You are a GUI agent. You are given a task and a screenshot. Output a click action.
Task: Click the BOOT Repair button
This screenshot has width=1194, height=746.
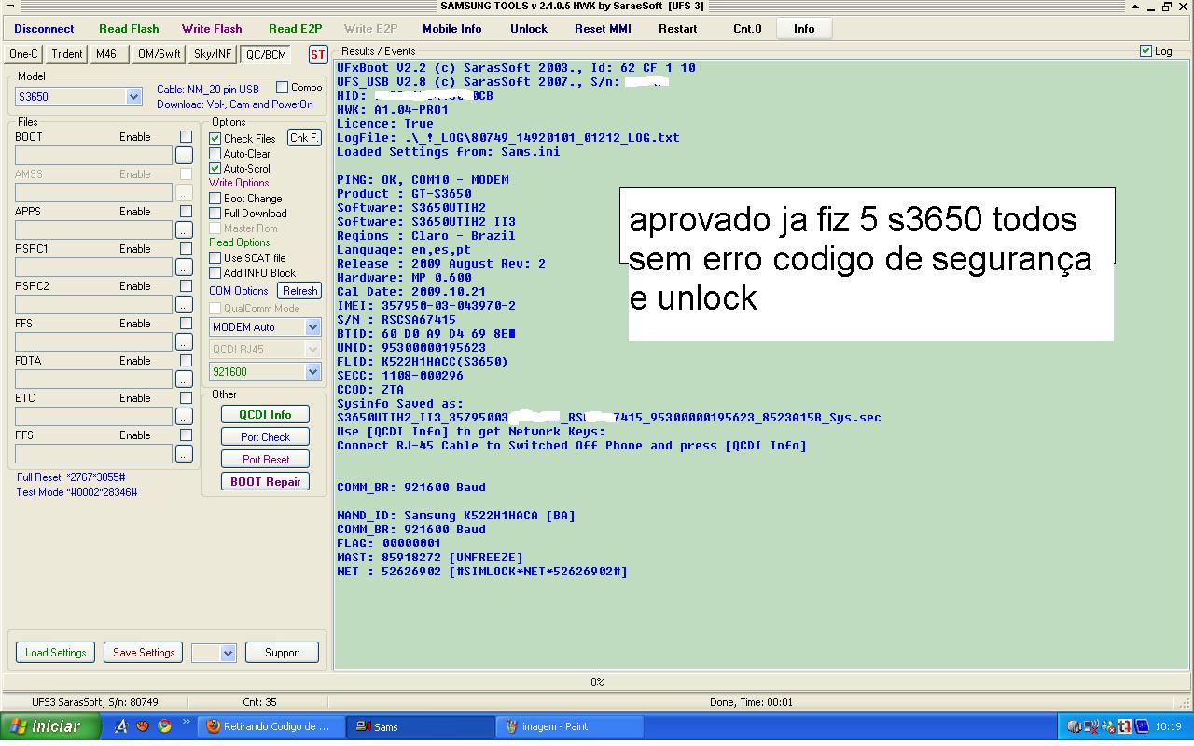[x=265, y=482]
